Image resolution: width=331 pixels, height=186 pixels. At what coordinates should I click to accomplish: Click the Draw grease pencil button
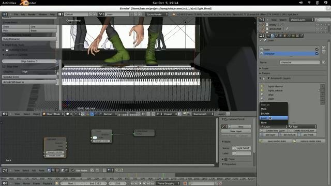click(16, 26)
